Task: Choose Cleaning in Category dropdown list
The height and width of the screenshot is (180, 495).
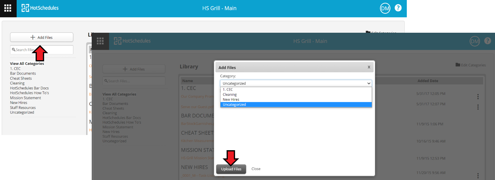Action: click(x=296, y=94)
